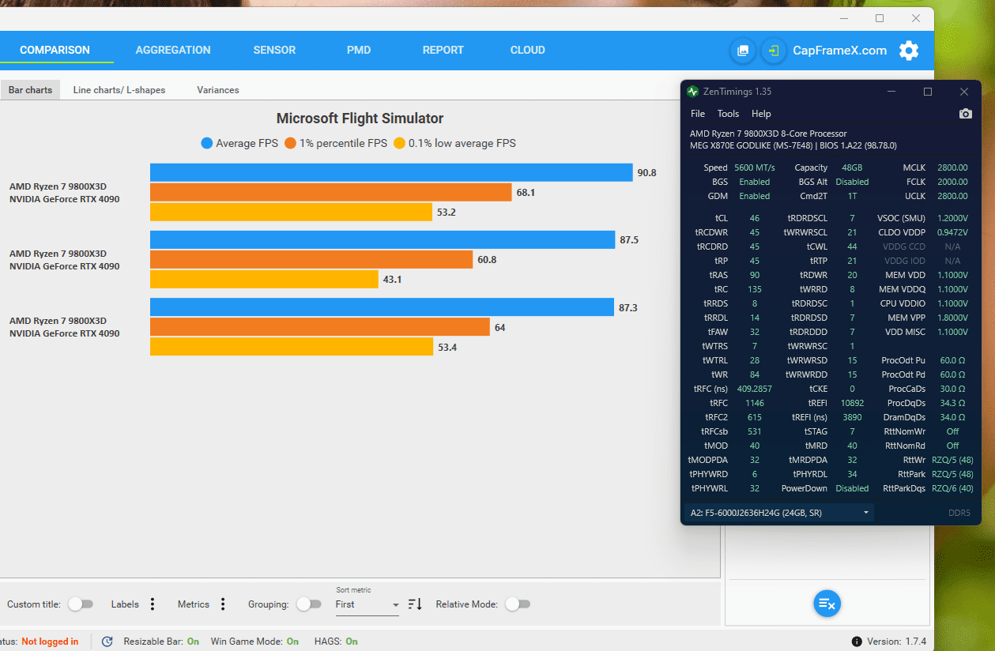
Task: Open the REPORT tab
Action: point(443,50)
